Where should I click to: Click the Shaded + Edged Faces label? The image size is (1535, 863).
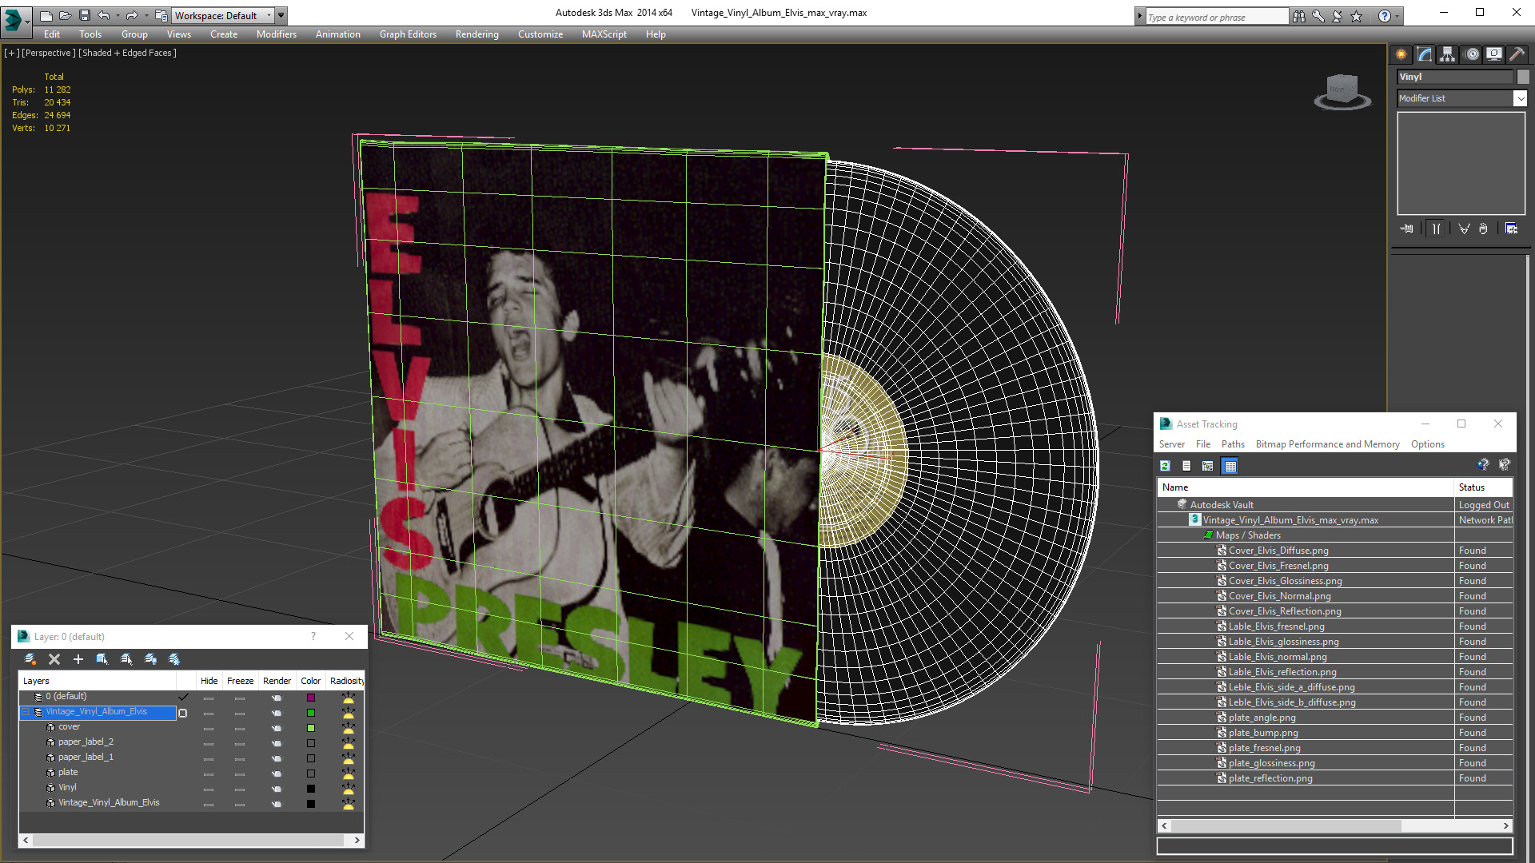128,53
